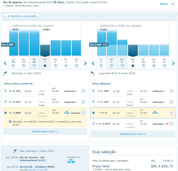The width and height of the screenshot is (178, 171).
Task: Click Mostrar mais voos (4) for return
Action: 133,134
